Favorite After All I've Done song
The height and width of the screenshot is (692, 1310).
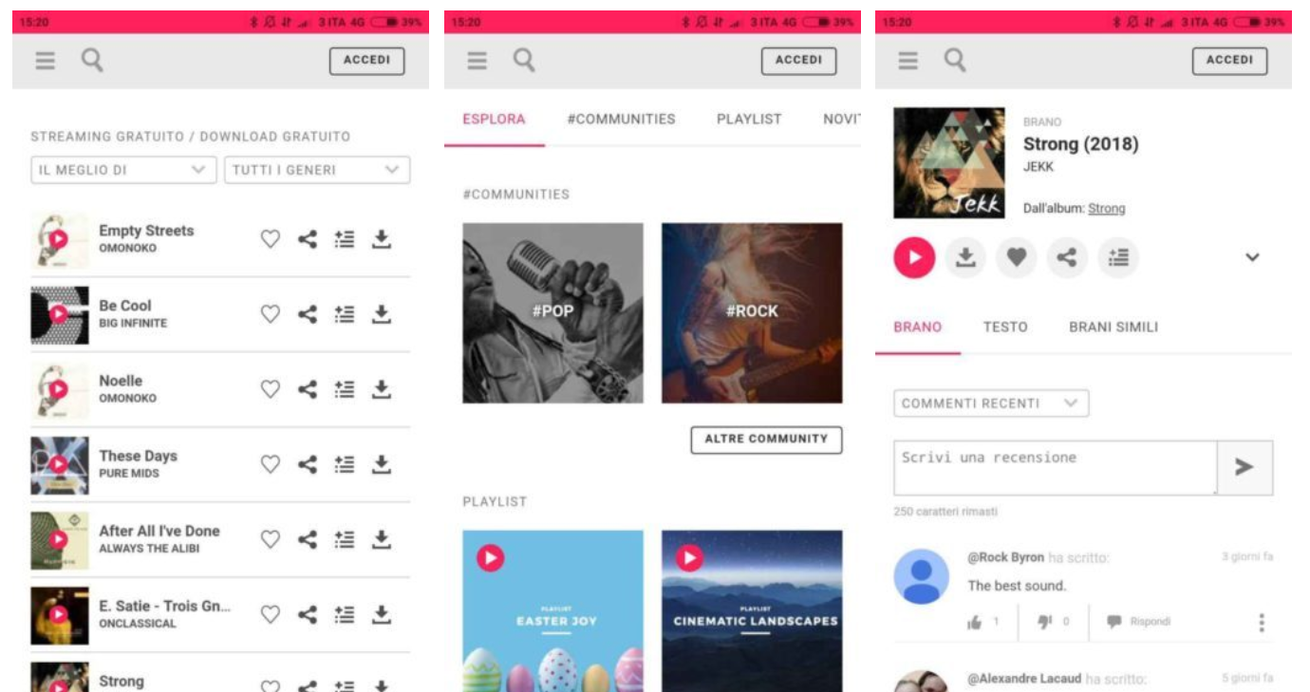tap(271, 539)
